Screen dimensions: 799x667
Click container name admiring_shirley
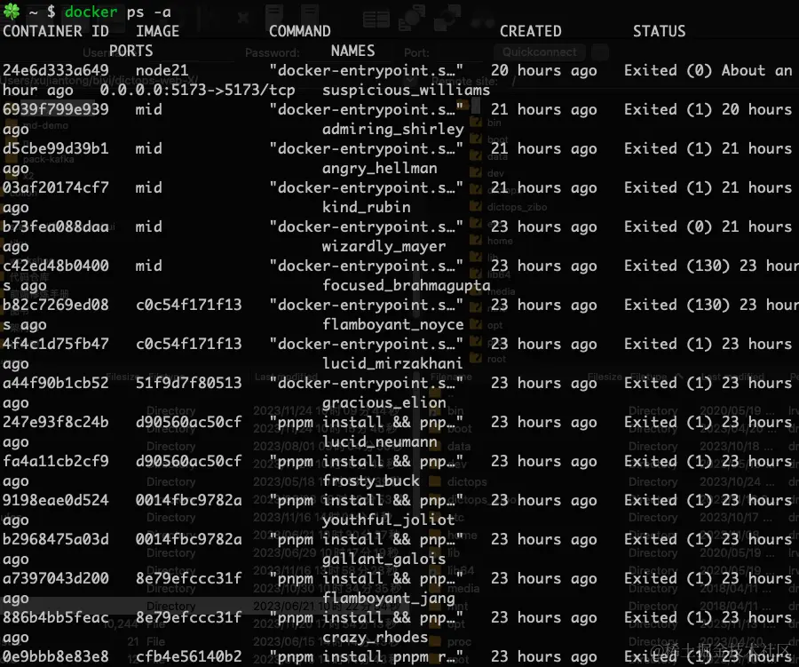[393, 129]
